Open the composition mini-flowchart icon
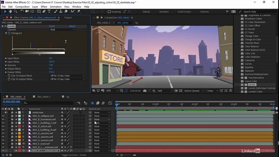 point(78,103)
